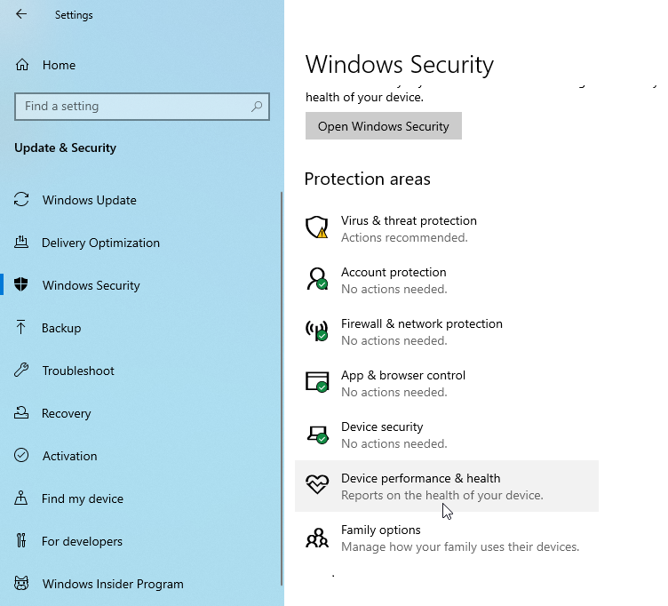Screen dimensions: 668x606
Task: Click the Virus & threat protection shield icon
Action: (317, 227)
